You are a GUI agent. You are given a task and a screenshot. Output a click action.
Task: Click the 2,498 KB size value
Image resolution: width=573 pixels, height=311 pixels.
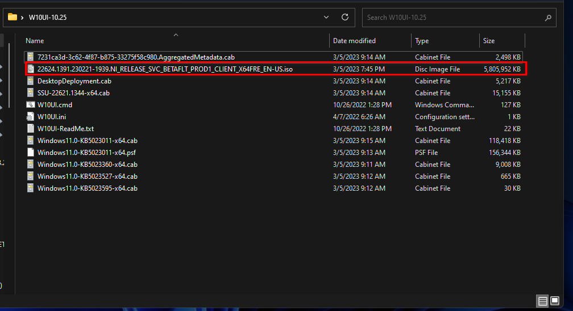pos(508,57)
